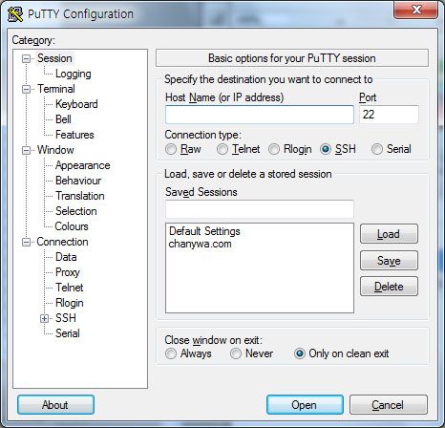The height and width of the screenshot is (428, 445).
Task: Open Telnet settings in category tree
Action: [70, 288]
